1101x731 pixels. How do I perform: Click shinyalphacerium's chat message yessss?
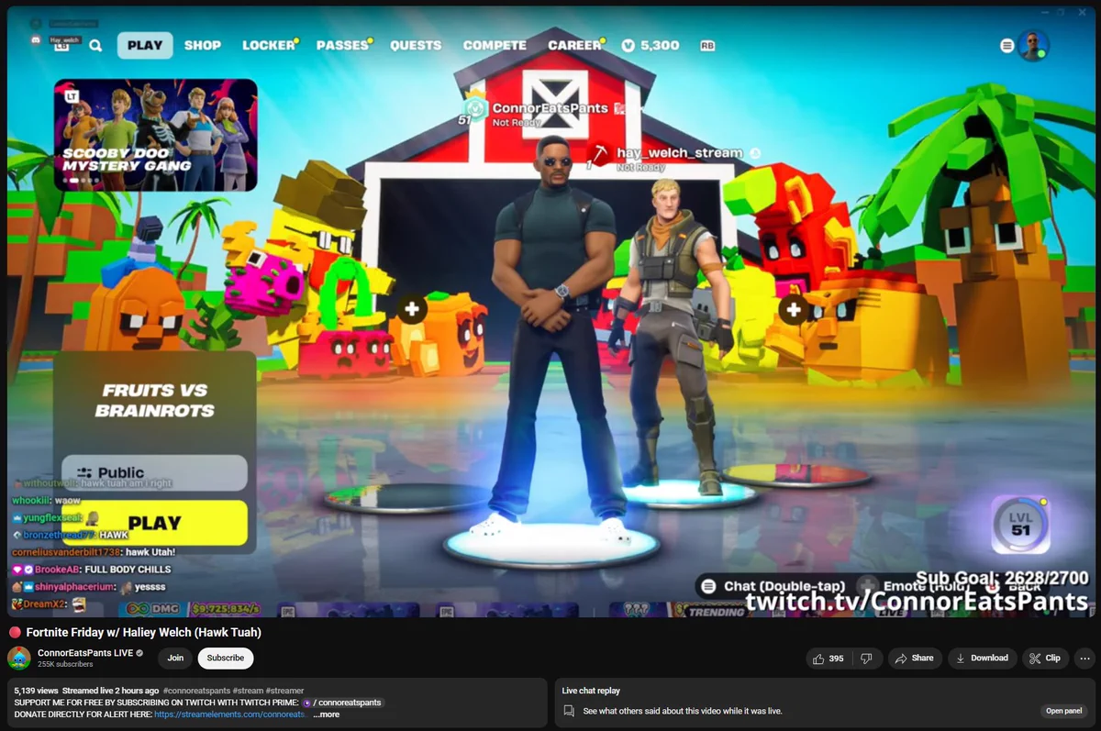(x=88, y=587)
